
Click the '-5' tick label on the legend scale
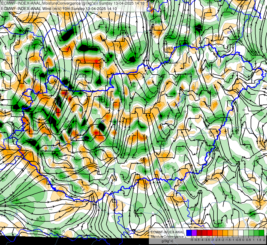[x=191, y=240]
